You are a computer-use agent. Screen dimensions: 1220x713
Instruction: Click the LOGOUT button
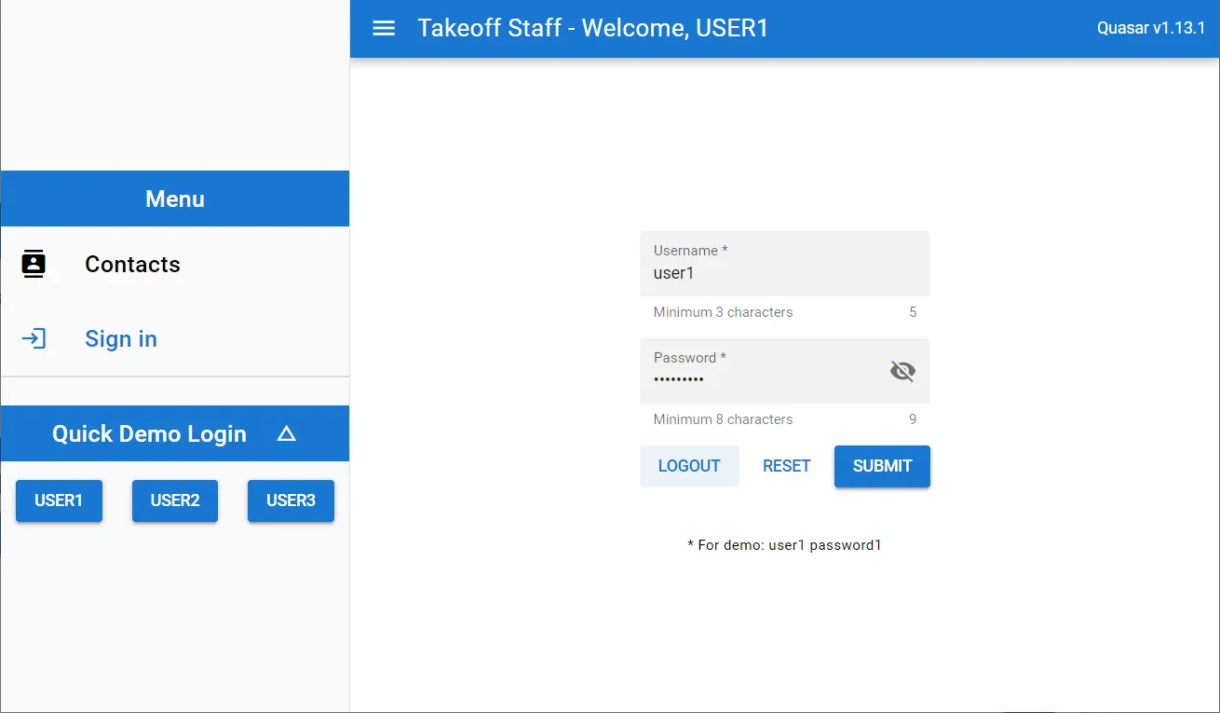[x=689, y=466]
